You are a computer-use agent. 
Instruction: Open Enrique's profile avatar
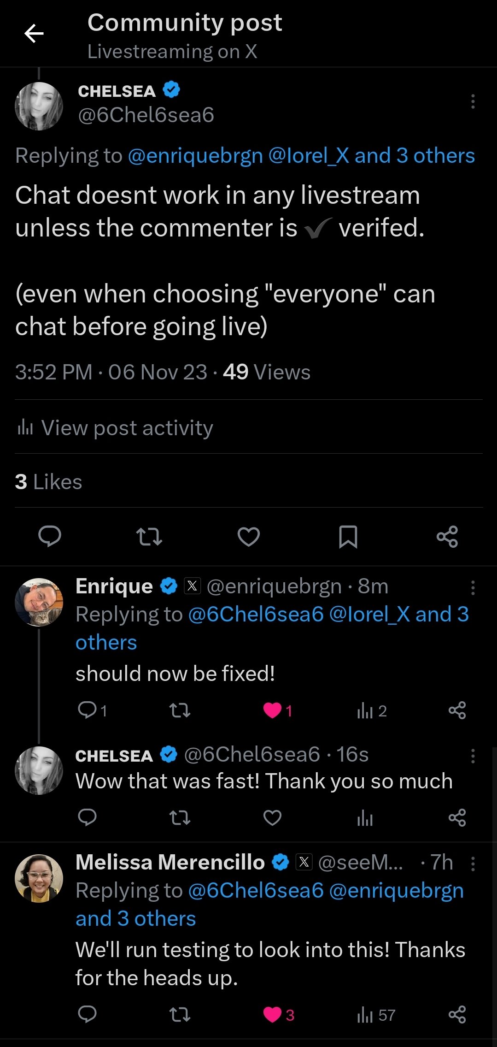39,602
